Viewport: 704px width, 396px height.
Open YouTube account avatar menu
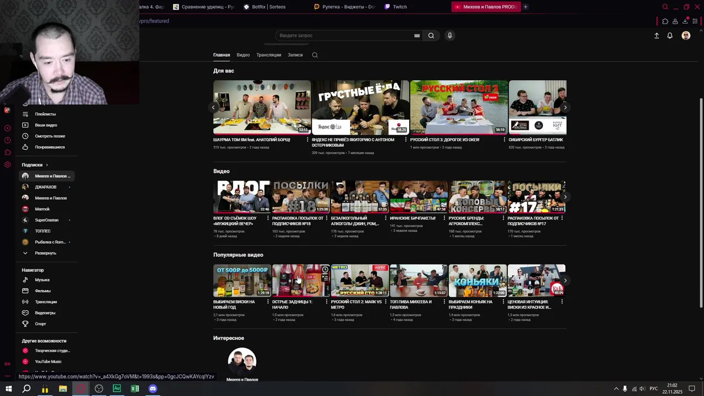[686, 36]
